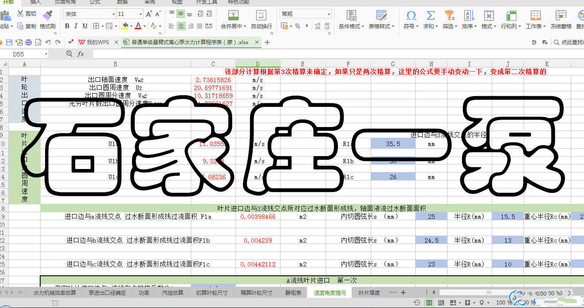This screenshot has height=308, width=584.
Task: Click the AutoSum (求和) sigma icon
Action: (430, 16)
